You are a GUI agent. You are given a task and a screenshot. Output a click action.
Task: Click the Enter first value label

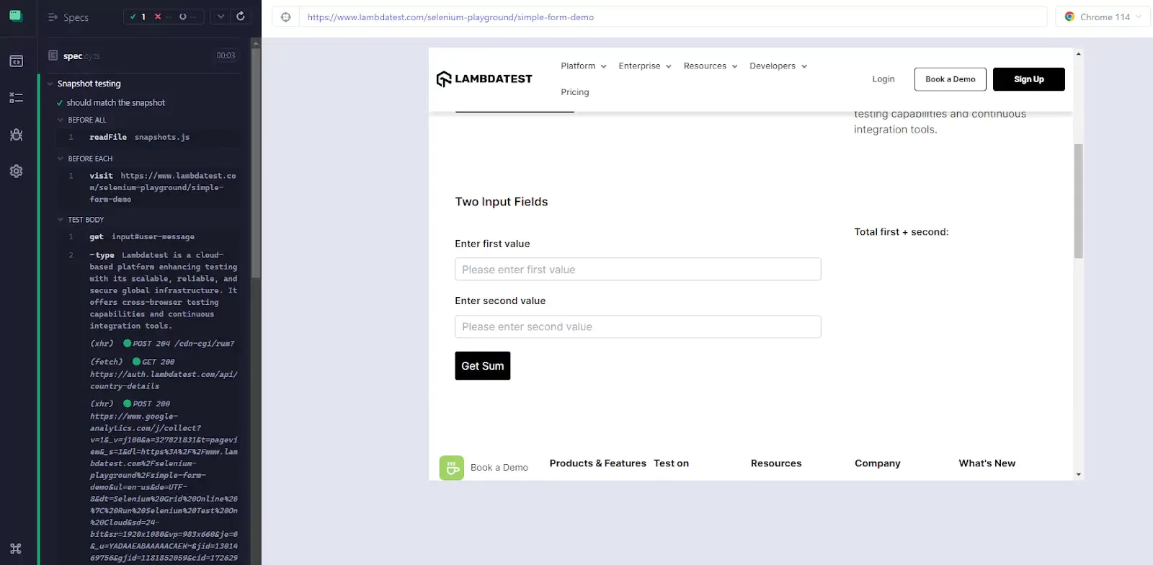coord(492,244)
